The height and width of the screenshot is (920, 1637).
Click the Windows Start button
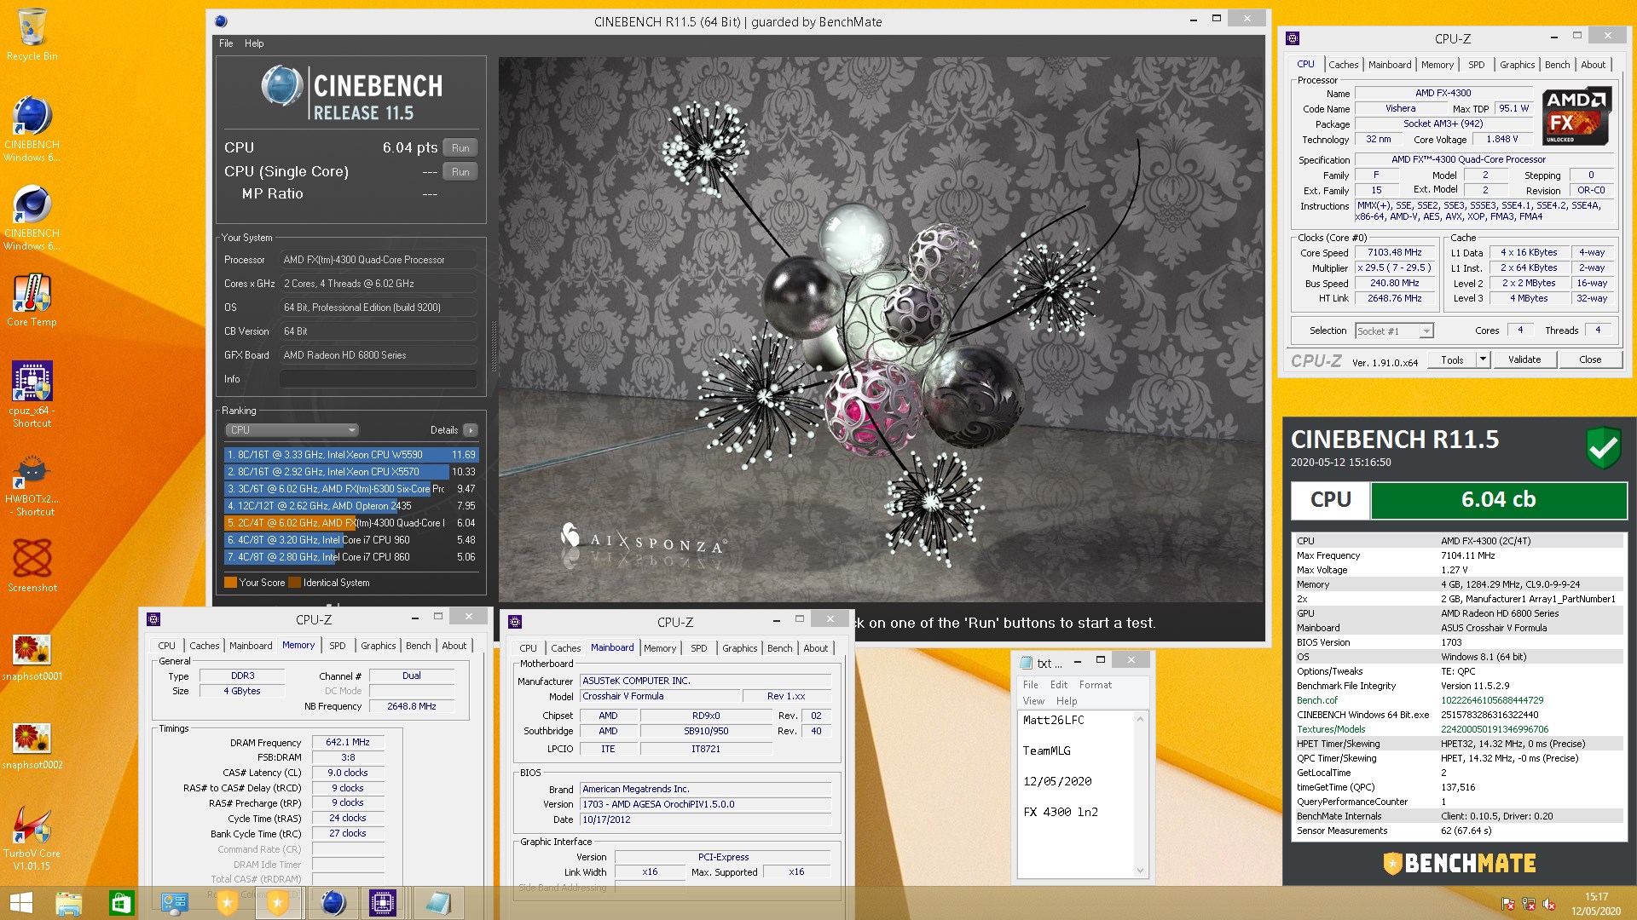(20, 903)
